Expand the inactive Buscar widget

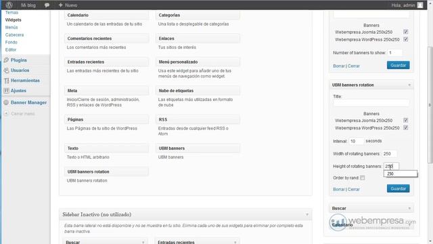click(143, 243)
